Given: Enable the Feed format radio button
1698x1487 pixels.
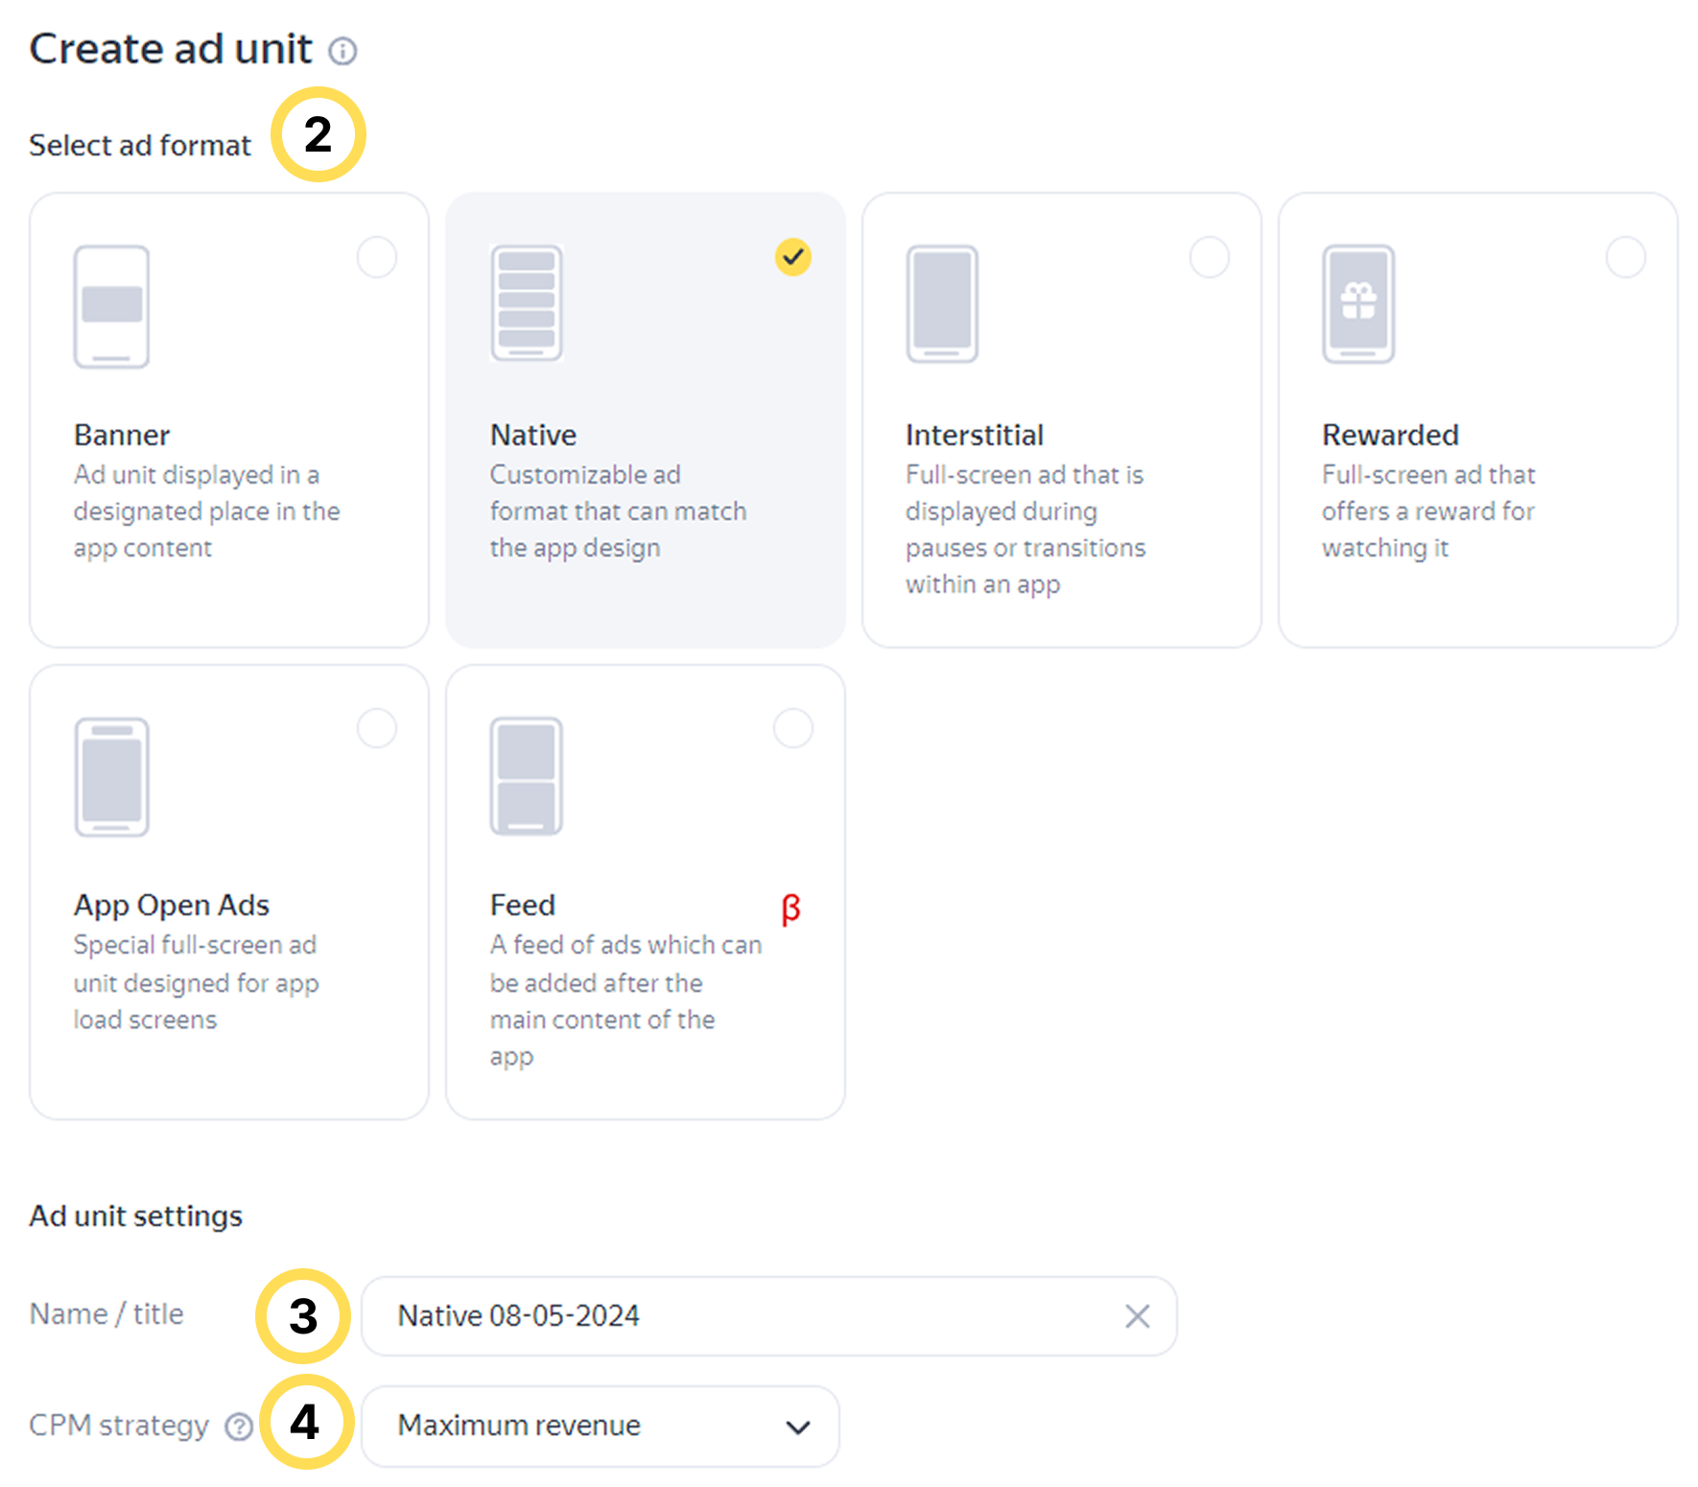Looking at the screenshot, I should pos(793,728).
